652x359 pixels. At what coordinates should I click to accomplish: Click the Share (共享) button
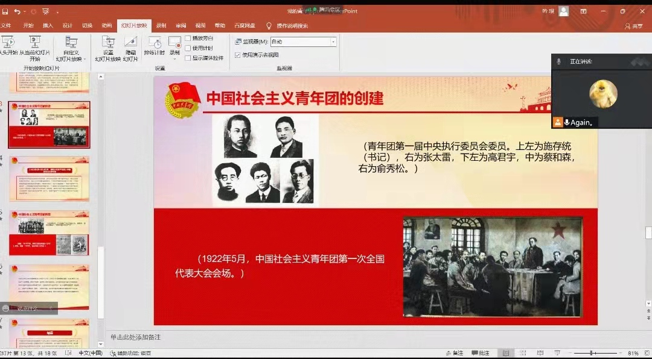634,26
